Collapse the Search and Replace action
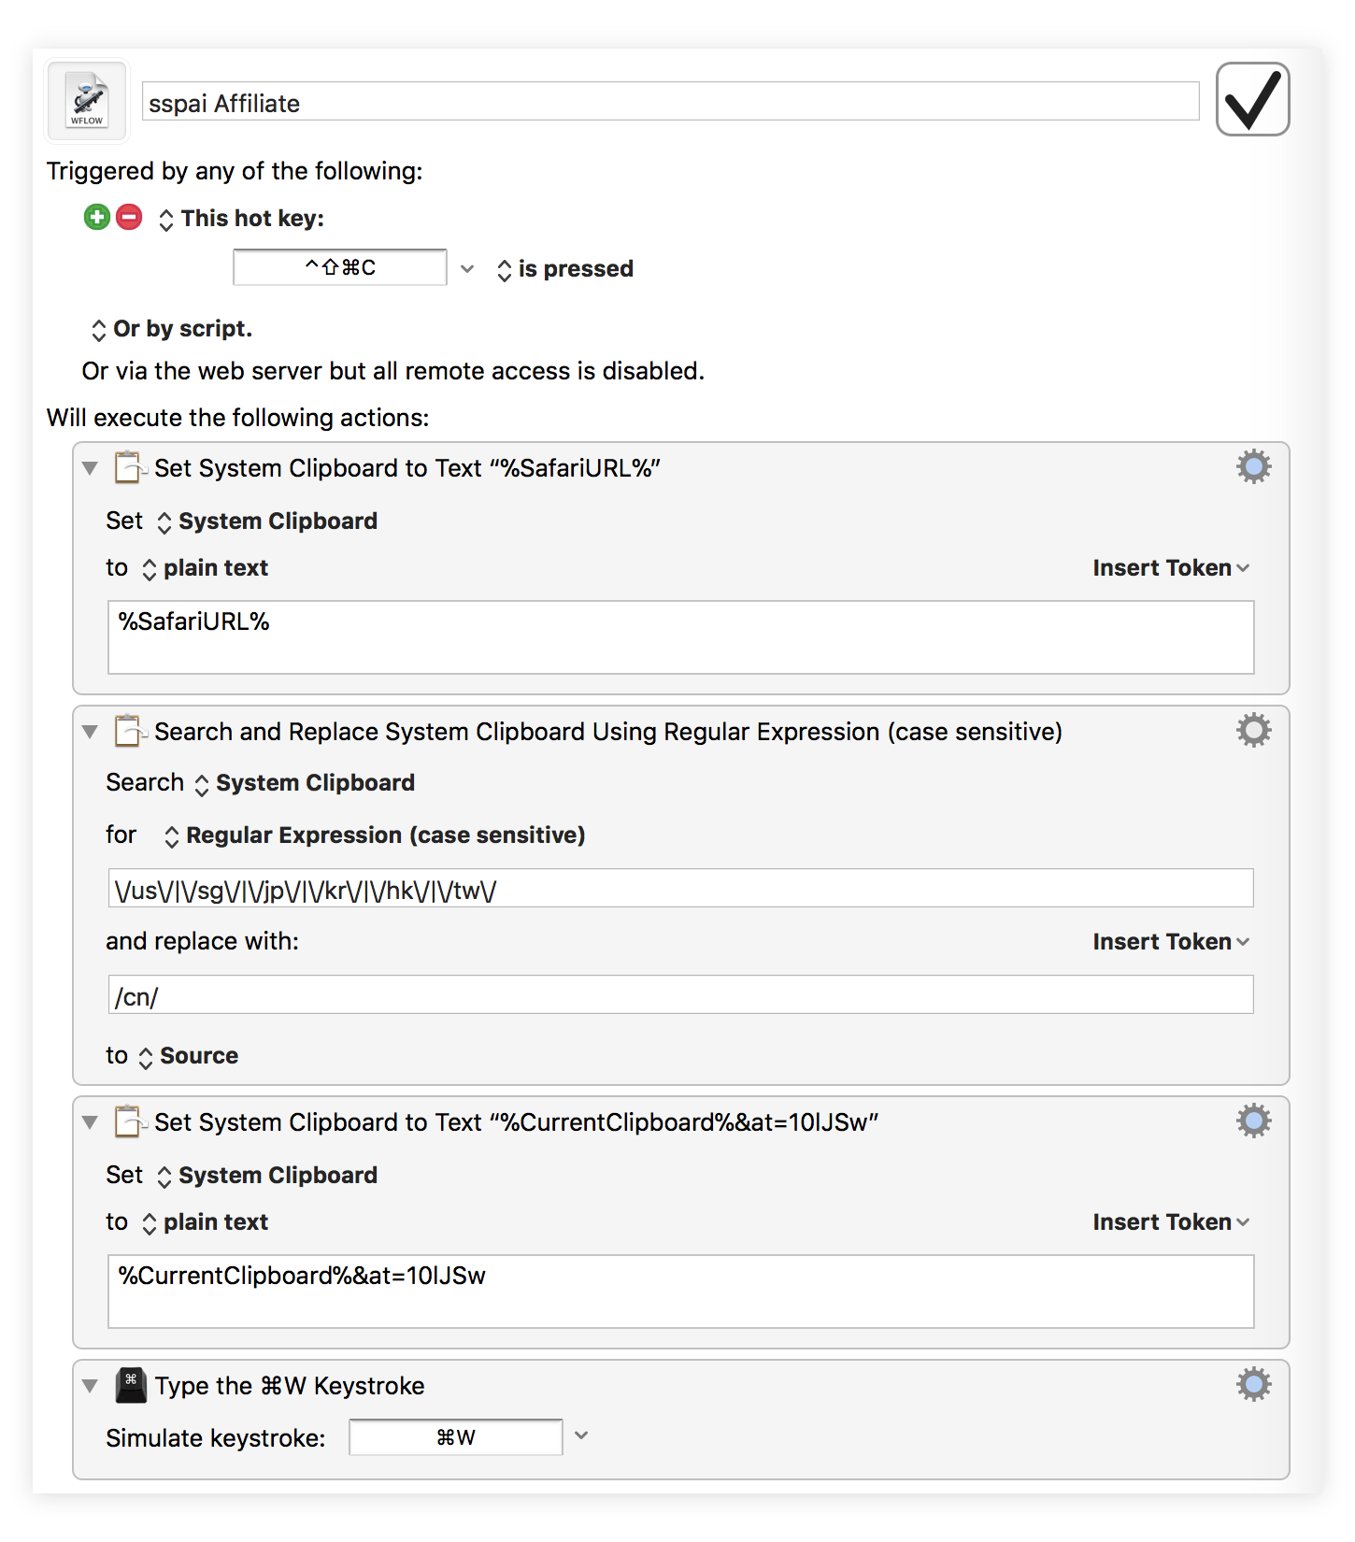This screenshot has height=1542, width=1355. coord(90,732)
